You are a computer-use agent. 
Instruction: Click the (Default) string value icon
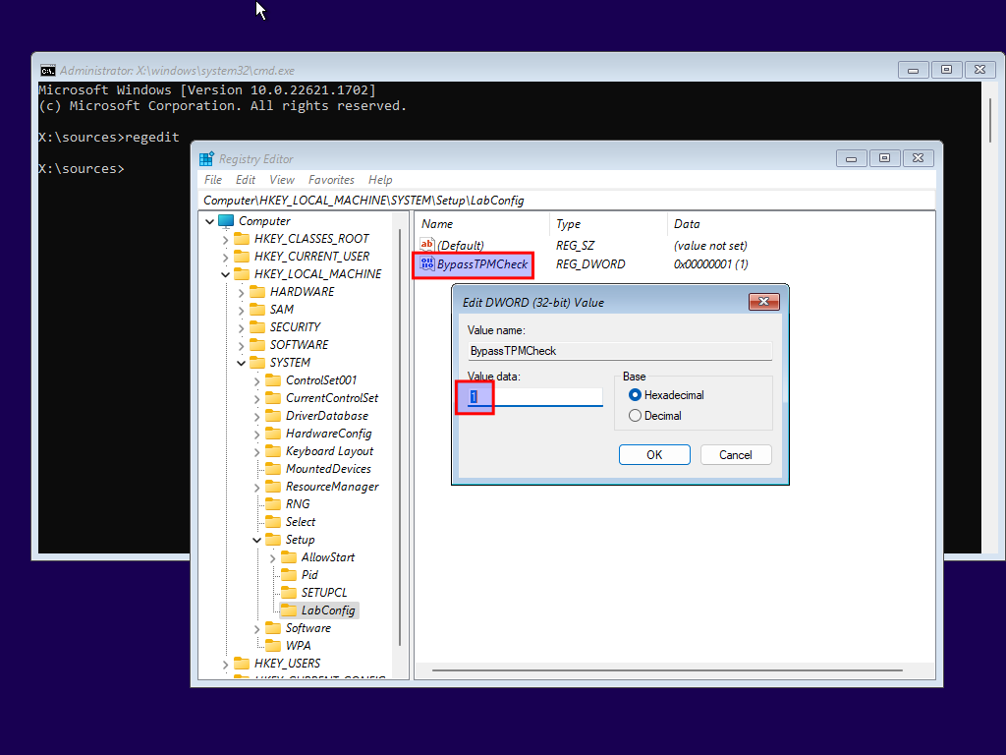pos(427,245)
